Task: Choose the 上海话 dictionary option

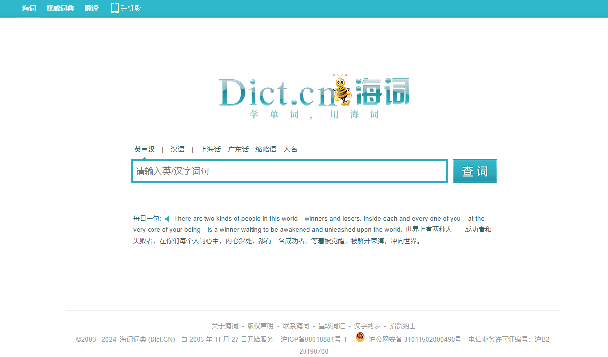Action: 210,149
